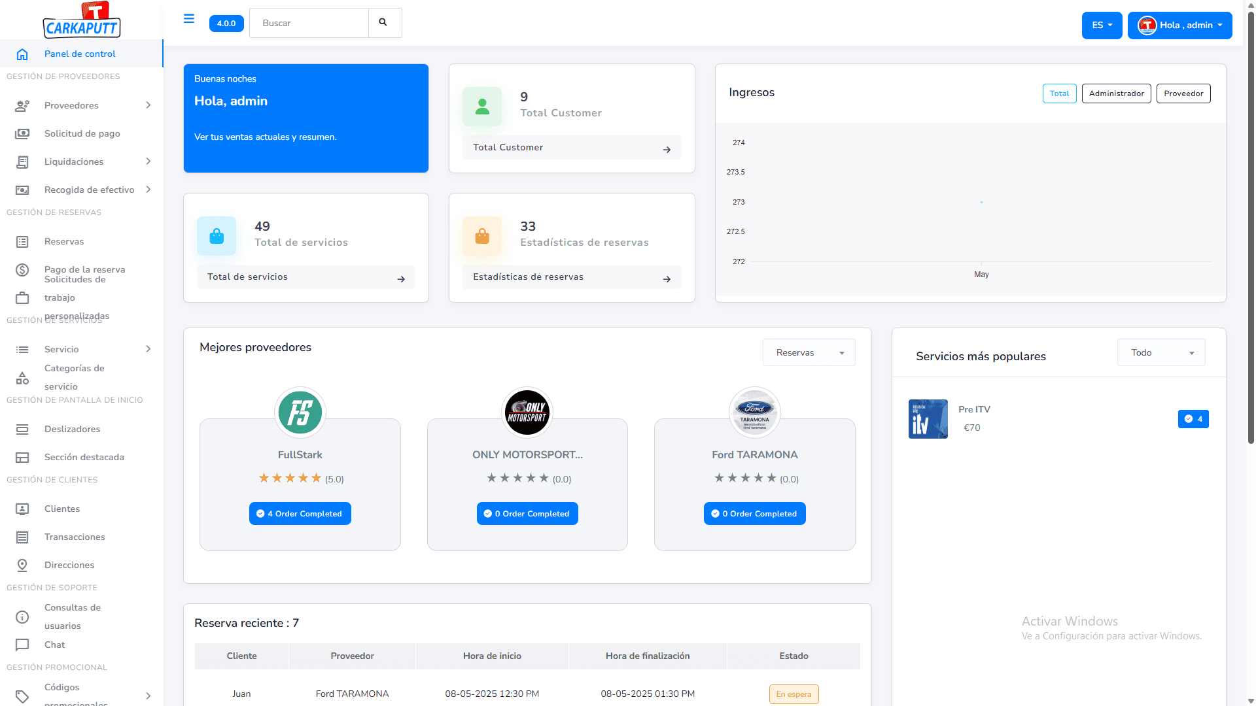This screenshot has height=706, width=1256.
Task: Open the Todo filter dropdown
Action: point(1161,353)
